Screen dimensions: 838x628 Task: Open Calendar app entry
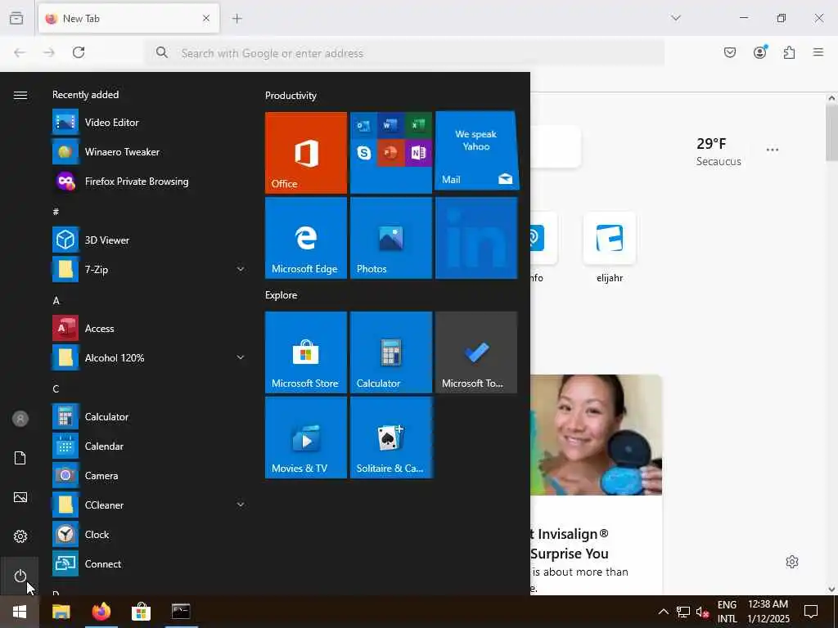(x=149, y=446)
